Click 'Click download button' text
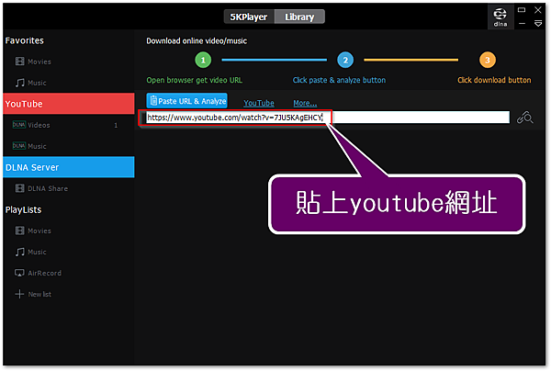 (x=494, y=80)
